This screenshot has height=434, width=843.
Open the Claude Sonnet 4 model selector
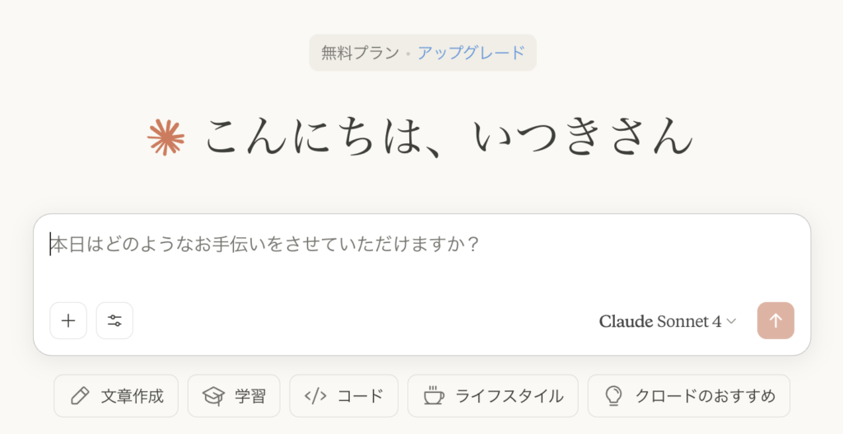pyautogui.click(x=667, y=322)
